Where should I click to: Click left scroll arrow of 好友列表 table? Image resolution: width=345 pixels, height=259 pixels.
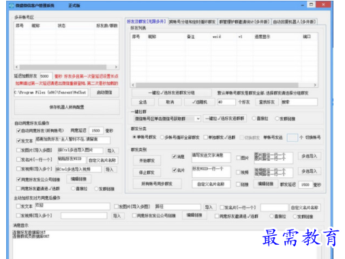133,85
